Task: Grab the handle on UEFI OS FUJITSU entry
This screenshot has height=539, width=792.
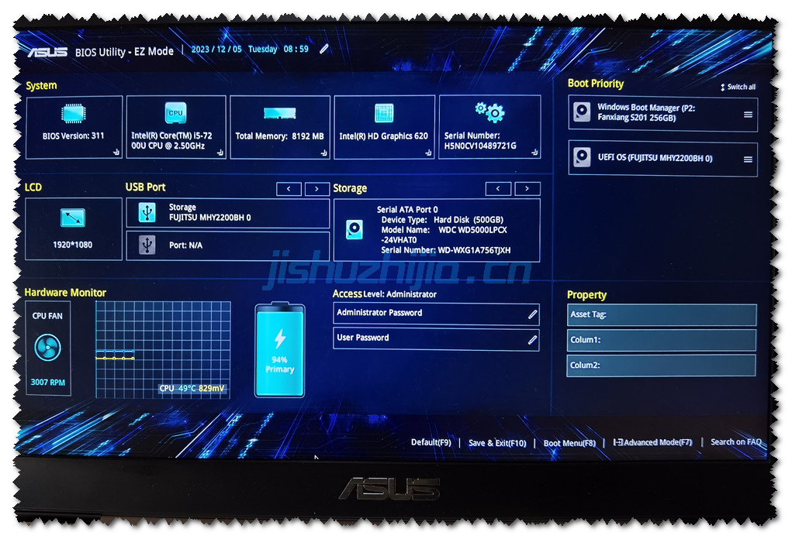Action: [748, 160]
